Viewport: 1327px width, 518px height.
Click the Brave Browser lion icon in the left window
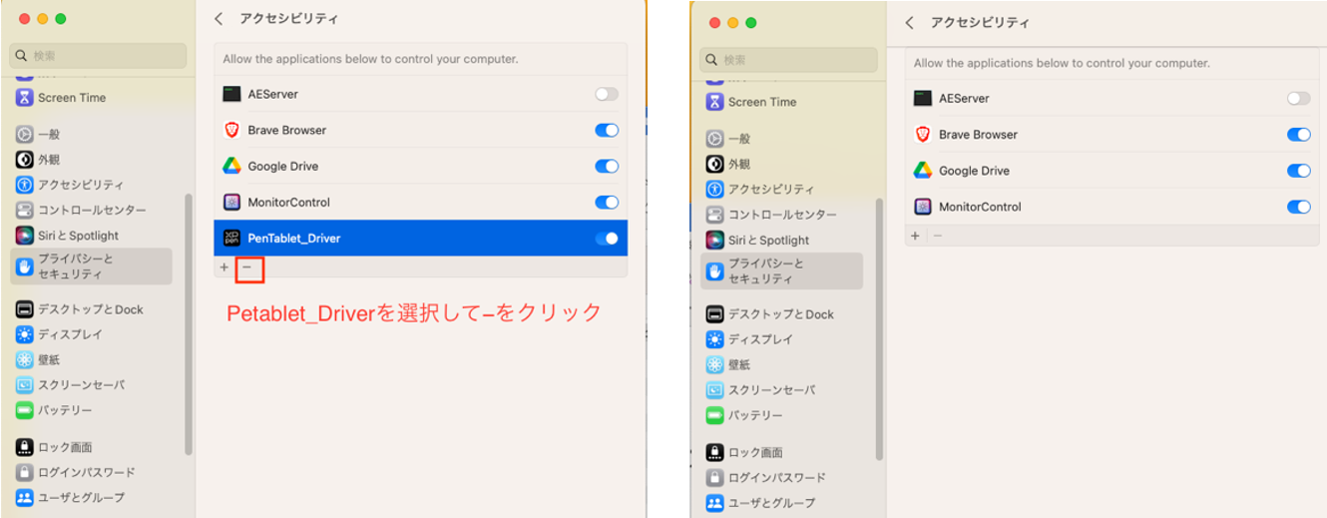pyautogui.click(x=231, y=130)
